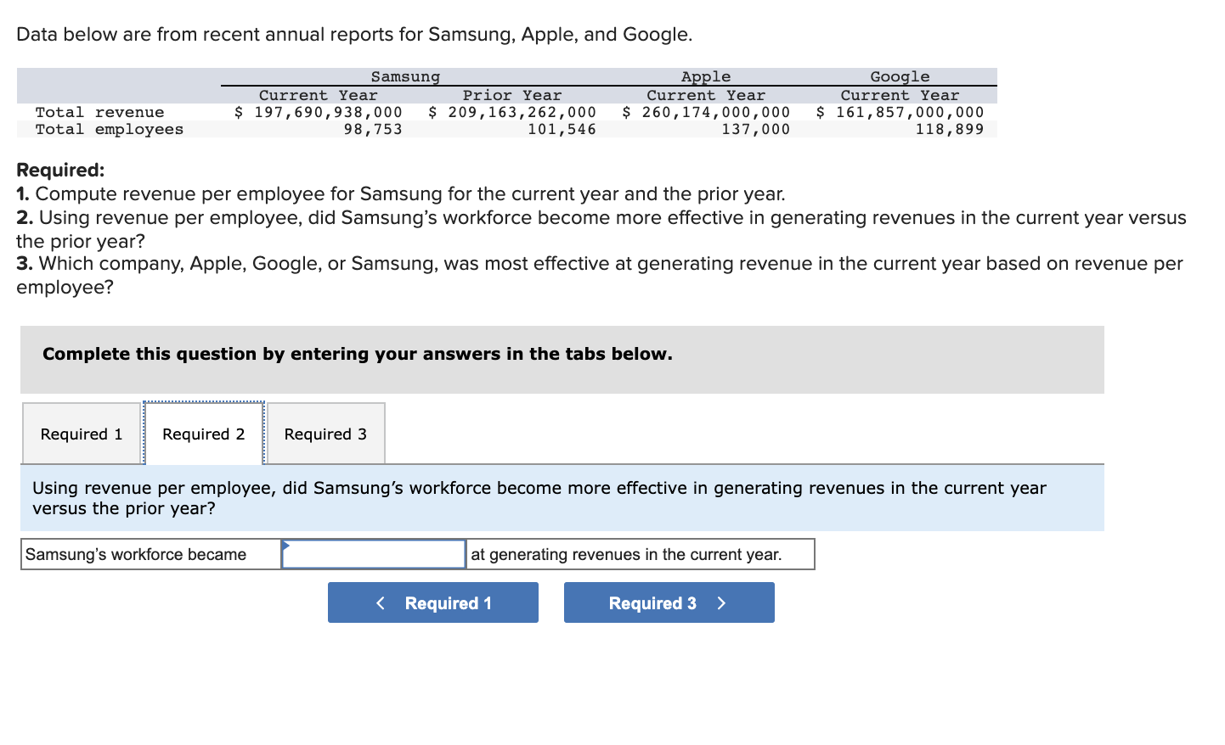This screenshot has width=1225, height=745.
Task: Select the currently active Required 2 tab
Action: 203,434
